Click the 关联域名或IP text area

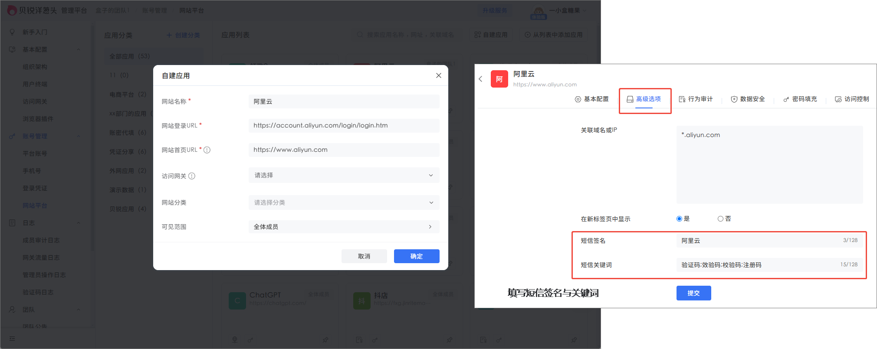pos(769,165)
